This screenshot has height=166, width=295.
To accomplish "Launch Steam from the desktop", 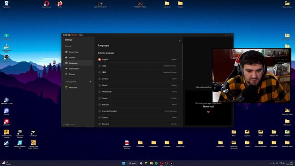I will pos(6,144).
